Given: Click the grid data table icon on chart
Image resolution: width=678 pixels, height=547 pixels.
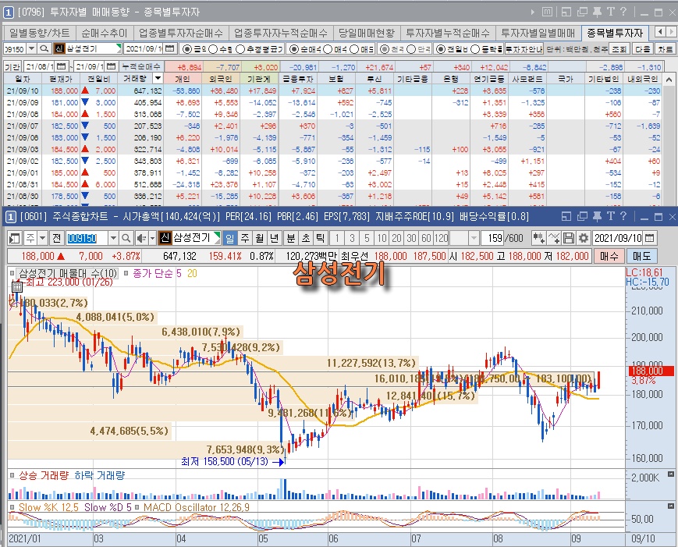Looking at the screenshot, I should coord(17,286).
